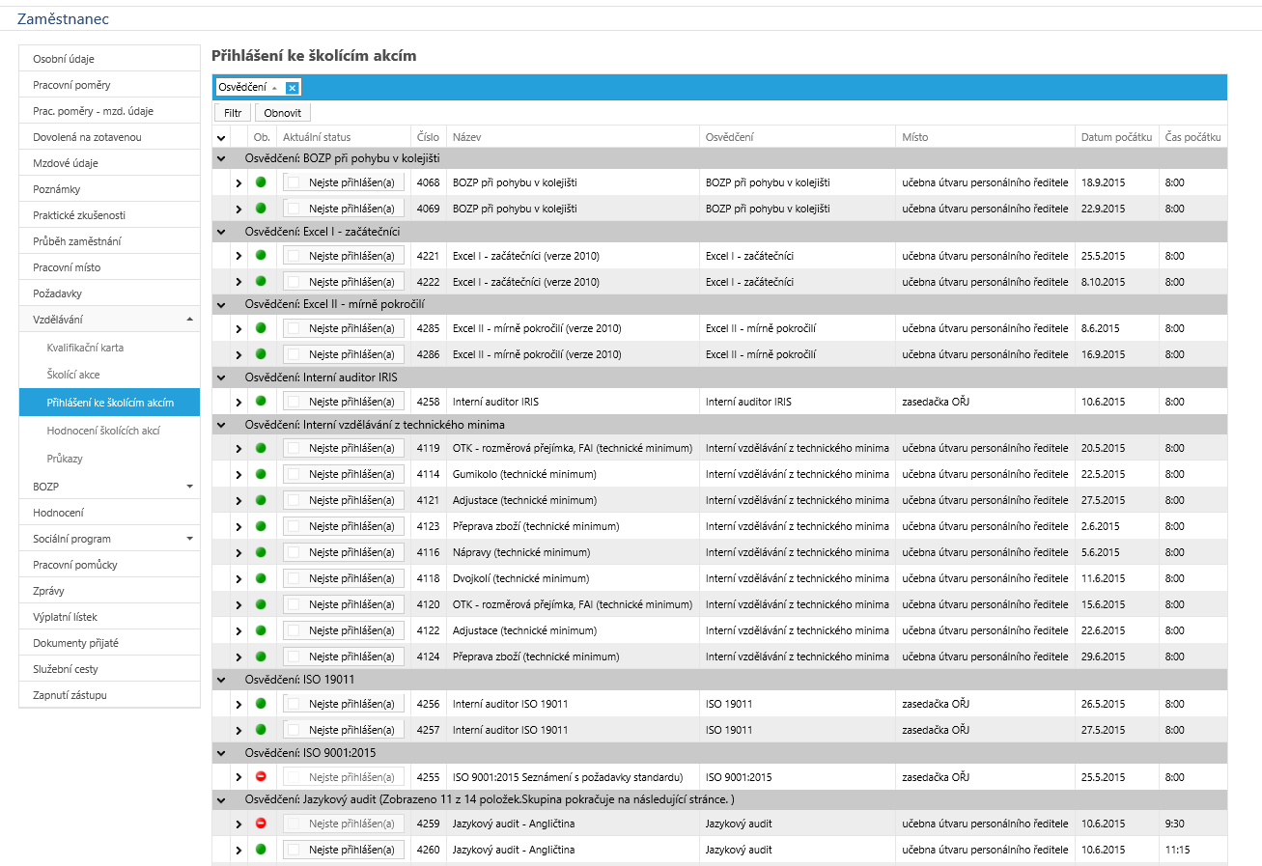Click green status icon for row 4114
Image resolution: width=1262 pixels, height=866 pixels.
pyautogui.click(x=261, y=473)
